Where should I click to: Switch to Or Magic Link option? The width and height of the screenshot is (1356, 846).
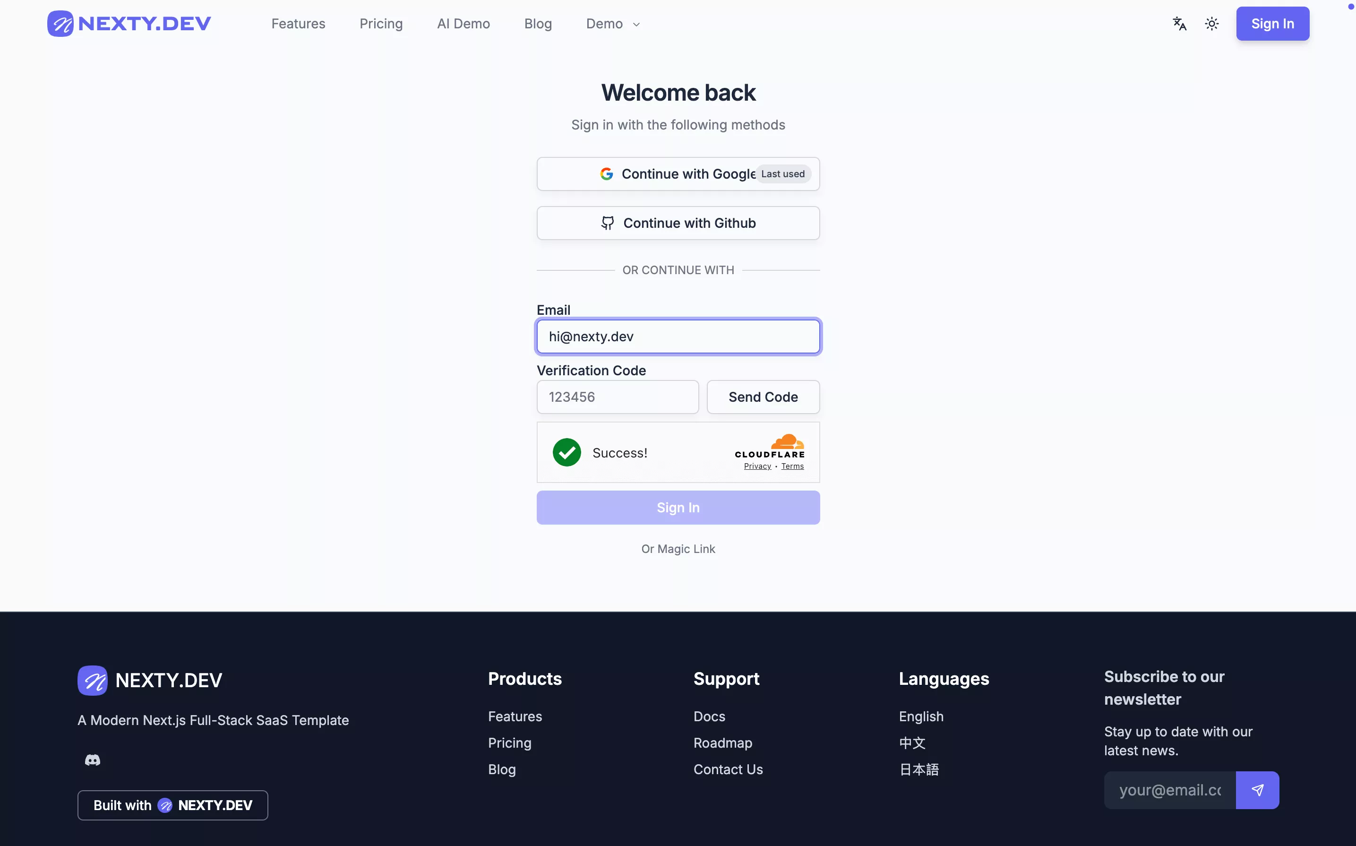tap(678, 549)
